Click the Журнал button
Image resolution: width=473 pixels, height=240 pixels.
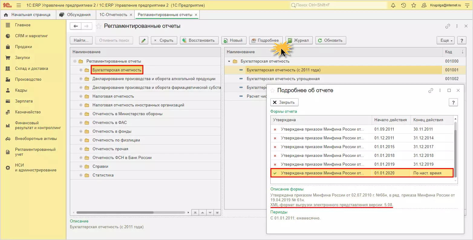coord(298,41)
